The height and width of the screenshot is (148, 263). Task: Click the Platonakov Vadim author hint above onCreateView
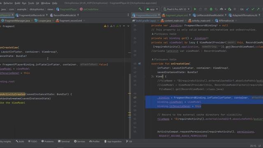coord(164,59)
